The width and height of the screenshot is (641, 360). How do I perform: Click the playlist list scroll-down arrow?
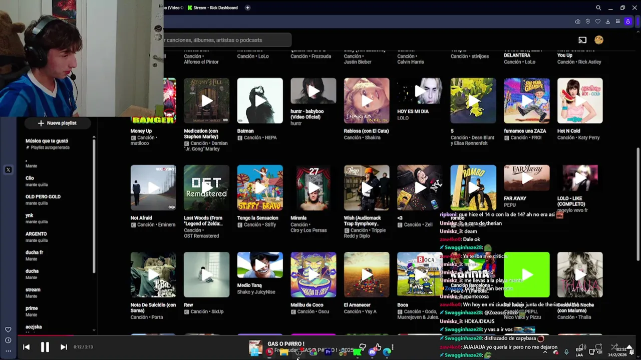click(x=94, y=330)
